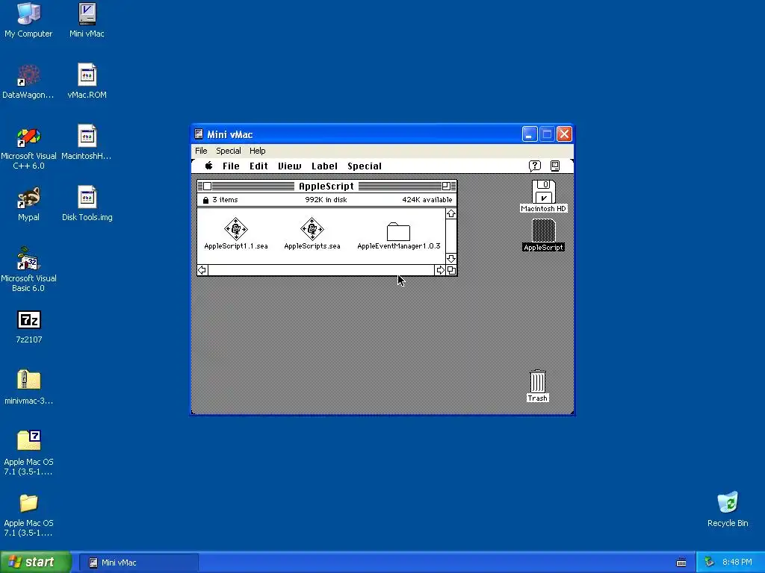
Task: Select the AppleEventManager1.0.3 folder icon
Action: tap(398, 232)
